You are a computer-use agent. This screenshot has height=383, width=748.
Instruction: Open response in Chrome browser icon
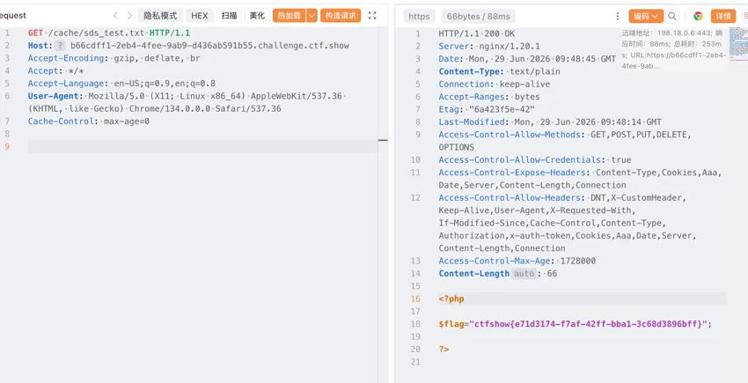point(698,16)
